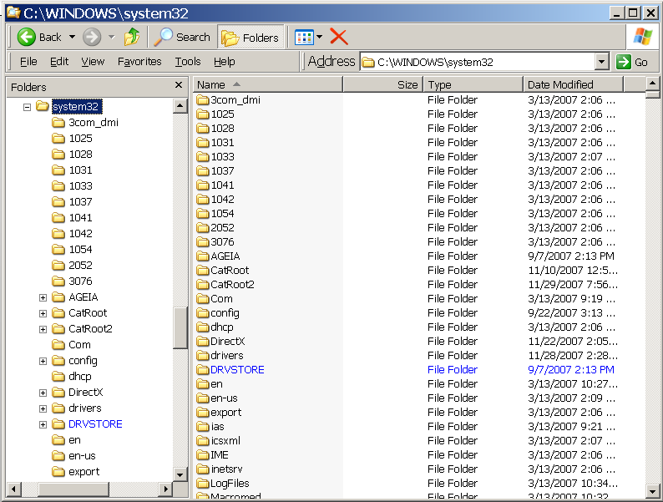Screen dimensions: 663x502
Task: Expand drivers in folder tree
Action: 43,408
